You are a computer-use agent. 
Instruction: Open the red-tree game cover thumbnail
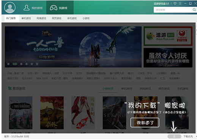[x=52, y=113]
